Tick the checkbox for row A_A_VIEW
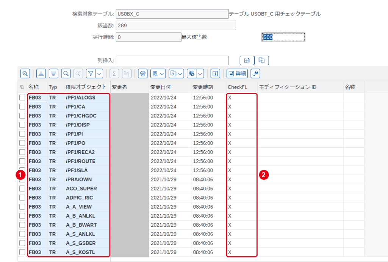The width and height of the screenshot is (388, 262). coord(22,207)
